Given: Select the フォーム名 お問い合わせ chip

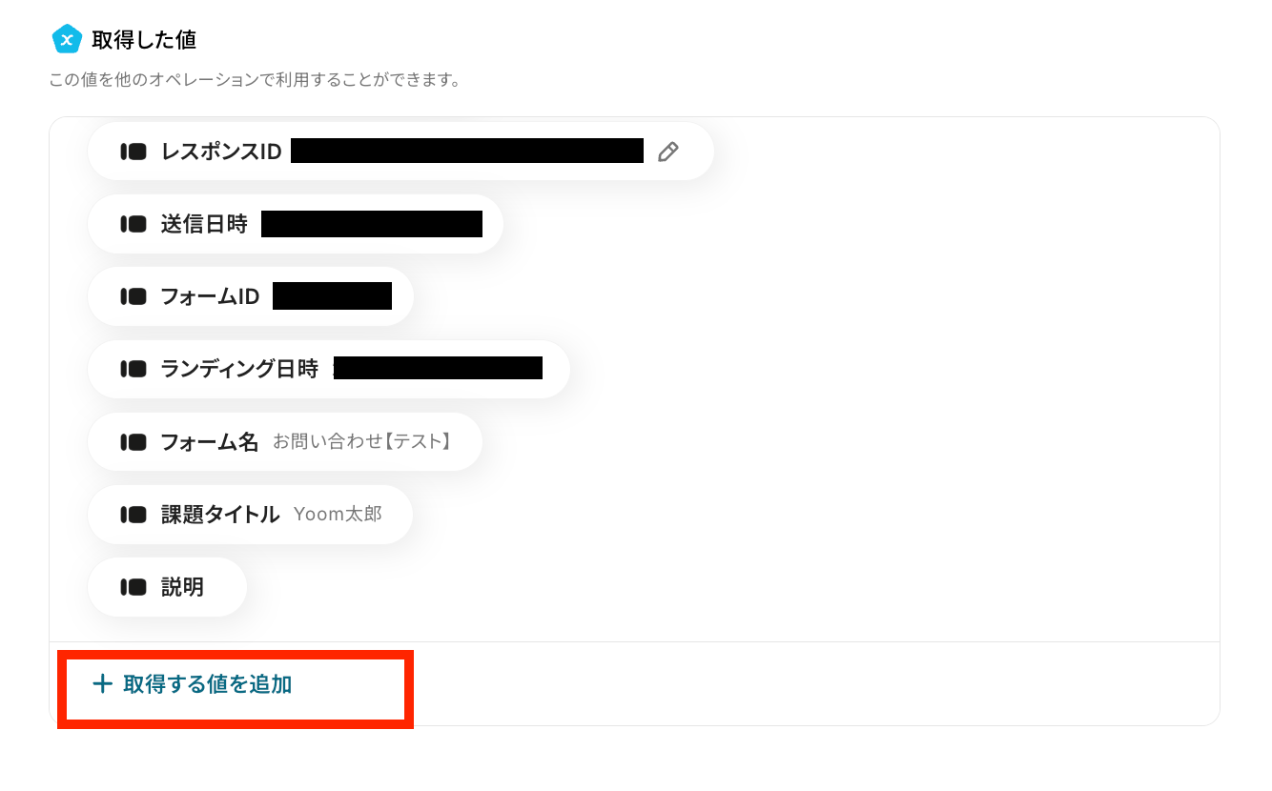Looking at the screenshot, I should tap(285, 442).
